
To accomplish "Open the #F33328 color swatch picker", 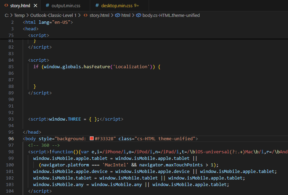I will tap(92, 138).
